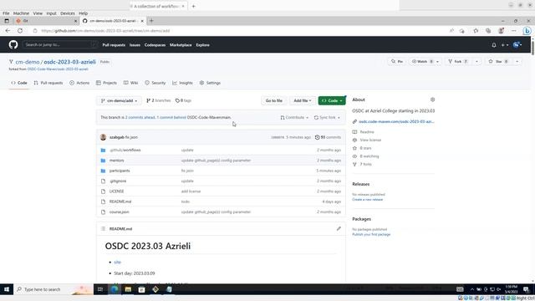The width and height of the screenshot is (535, 301).
Task: Click the Go to file button
Action: pos(274,100)
